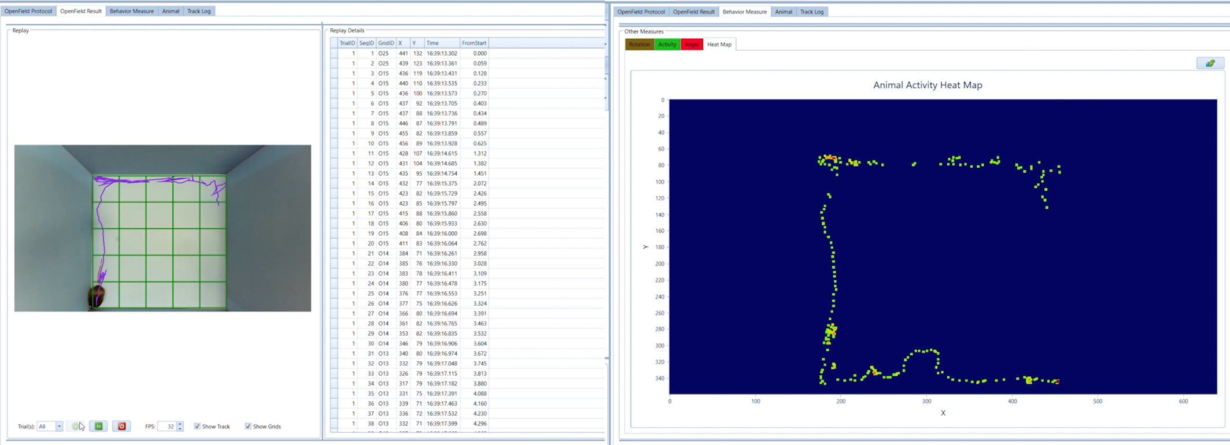This screenshot has width=1230, height=445.
Task: Switch to OpenField Protocol tab in left pane
Action: (x=28, y=11)
